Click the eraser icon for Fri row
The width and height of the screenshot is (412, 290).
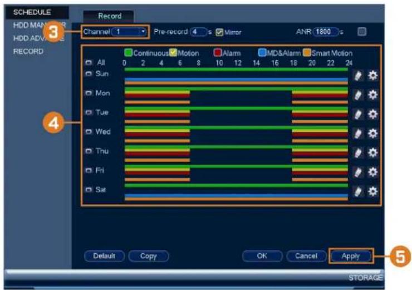pos(358,173)
